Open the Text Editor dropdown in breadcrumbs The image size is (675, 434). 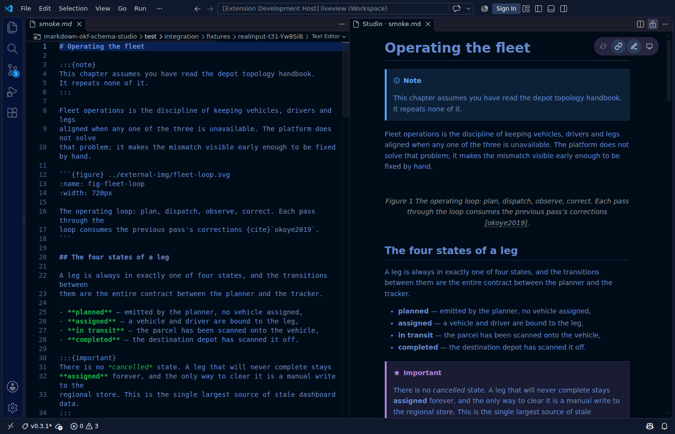[329, 37]
